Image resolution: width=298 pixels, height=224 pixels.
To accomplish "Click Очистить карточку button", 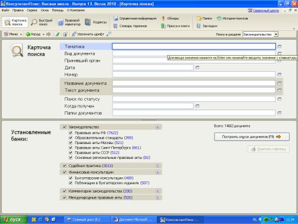I will pyautogui.click(x=269, y=149).
